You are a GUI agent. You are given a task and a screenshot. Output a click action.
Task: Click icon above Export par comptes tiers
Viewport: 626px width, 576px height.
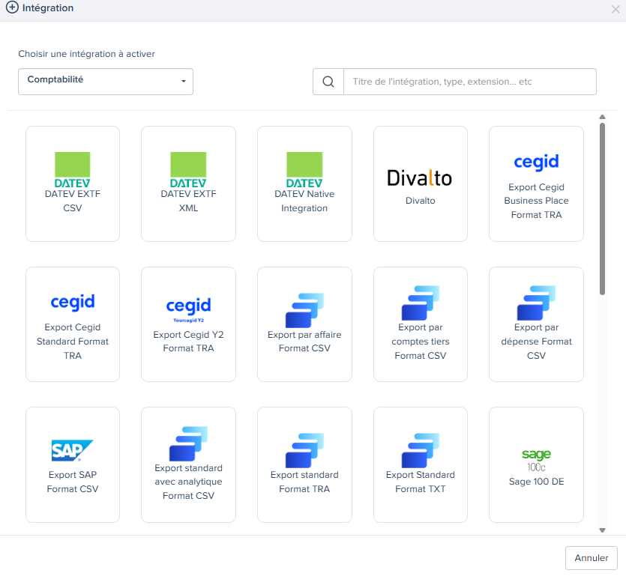(x=421, y=303)
